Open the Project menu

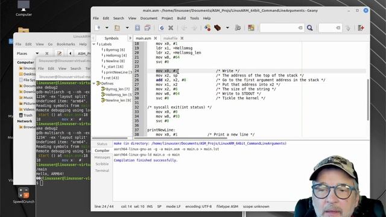pyautogui.click(x=167, y=18)
